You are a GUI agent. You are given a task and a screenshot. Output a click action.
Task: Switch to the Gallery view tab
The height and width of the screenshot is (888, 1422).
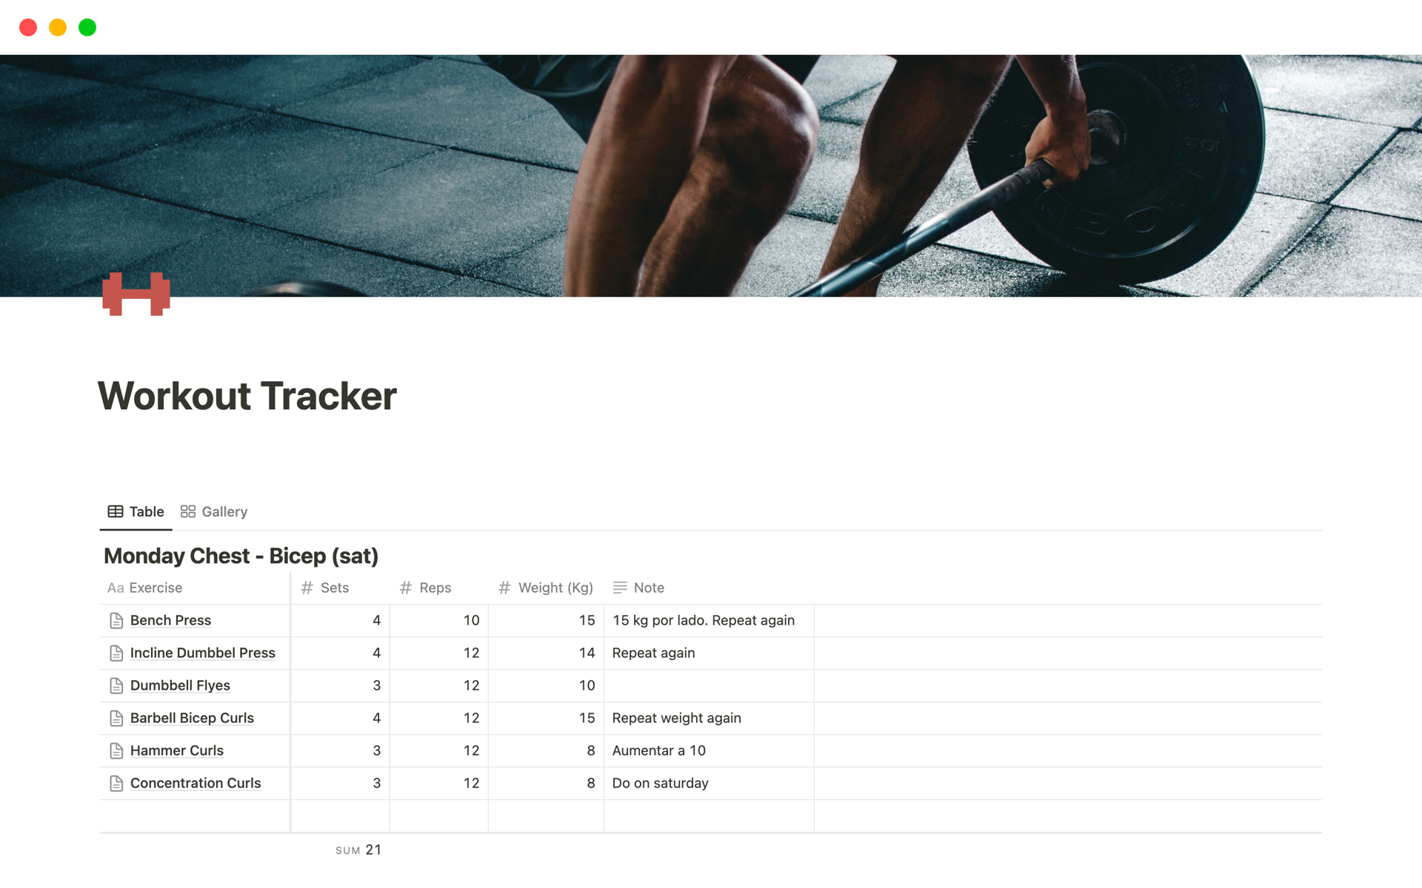(214, 512)
